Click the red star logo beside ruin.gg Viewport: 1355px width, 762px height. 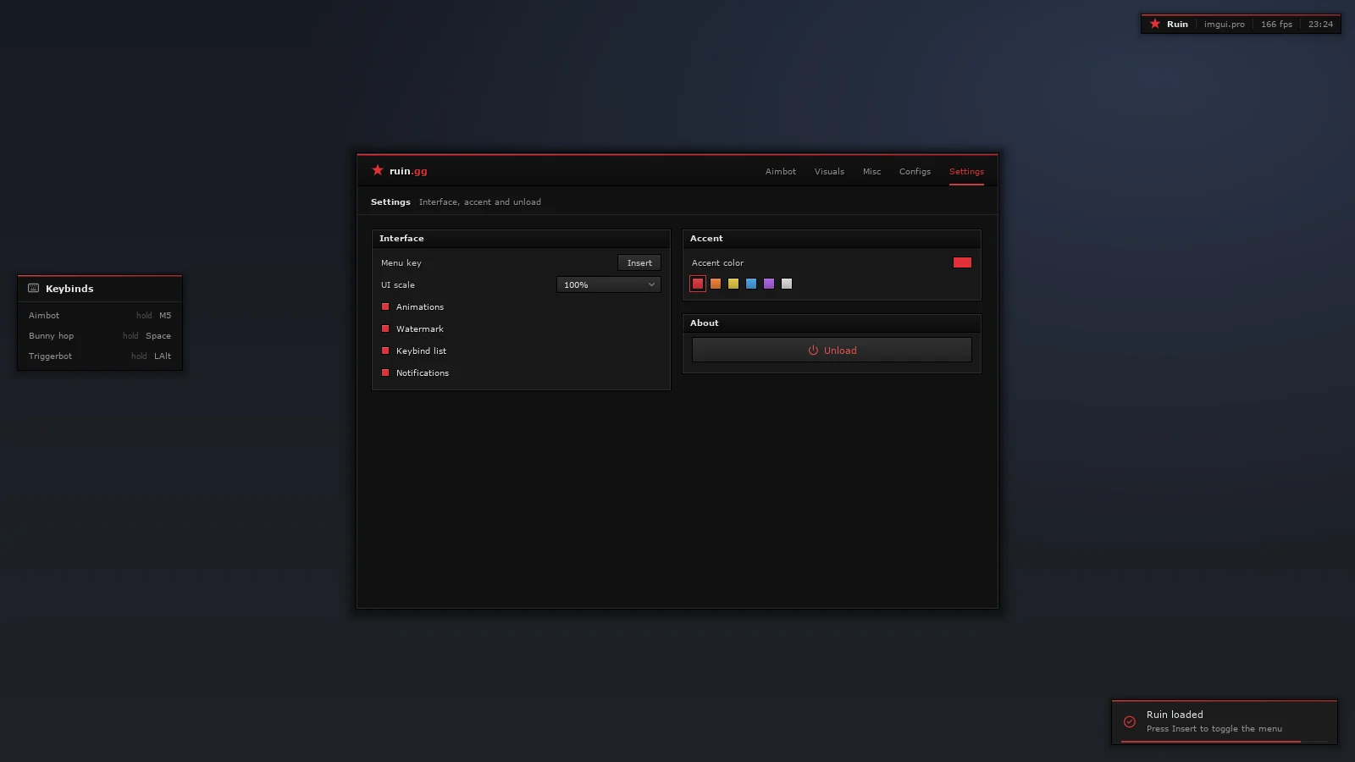pos(378,170)
